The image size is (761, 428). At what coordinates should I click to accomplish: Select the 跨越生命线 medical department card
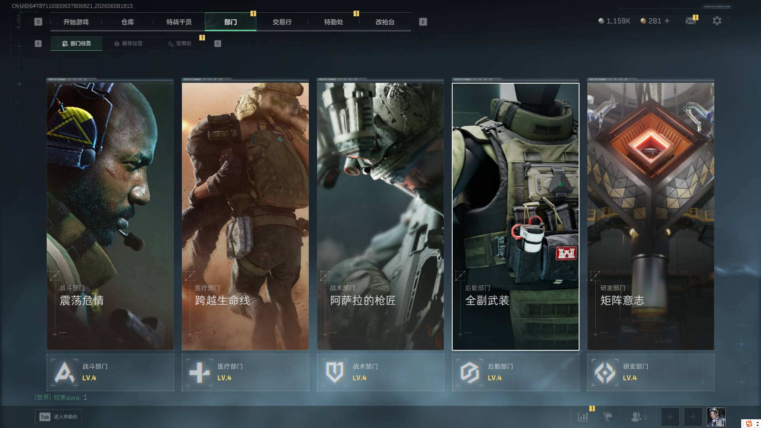[x=245, y=216]
